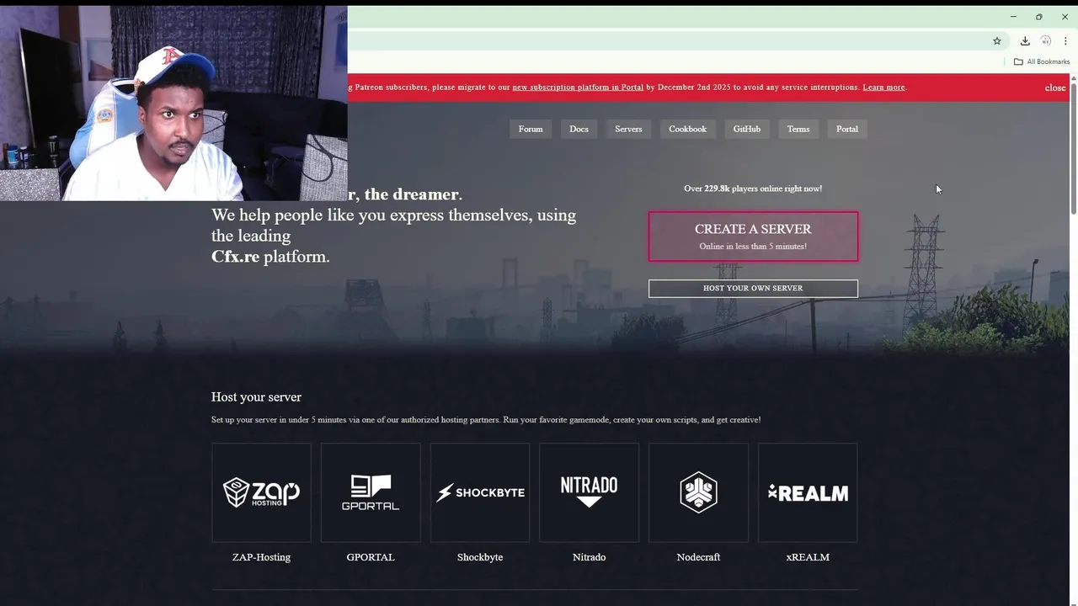Select the Shockbyte logo tile
The width and height of the screenshot is (1078, 606).
pyautogui.click(x=480, y=492)
